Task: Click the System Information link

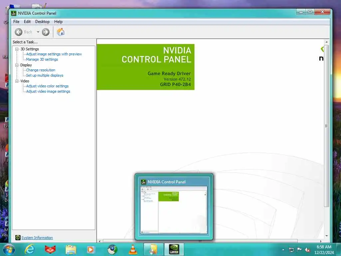Action: 37,238
